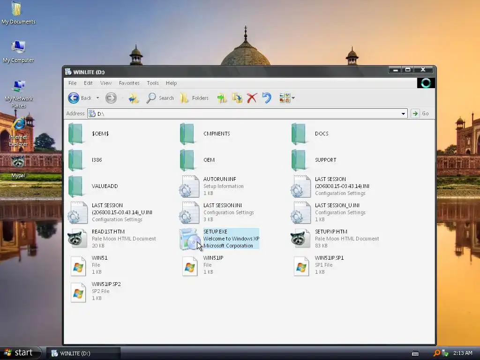Select My Documents desktop icon
The height and width of the screenshot is (360, 480).
pyautogui.click(x=18, y=13)
